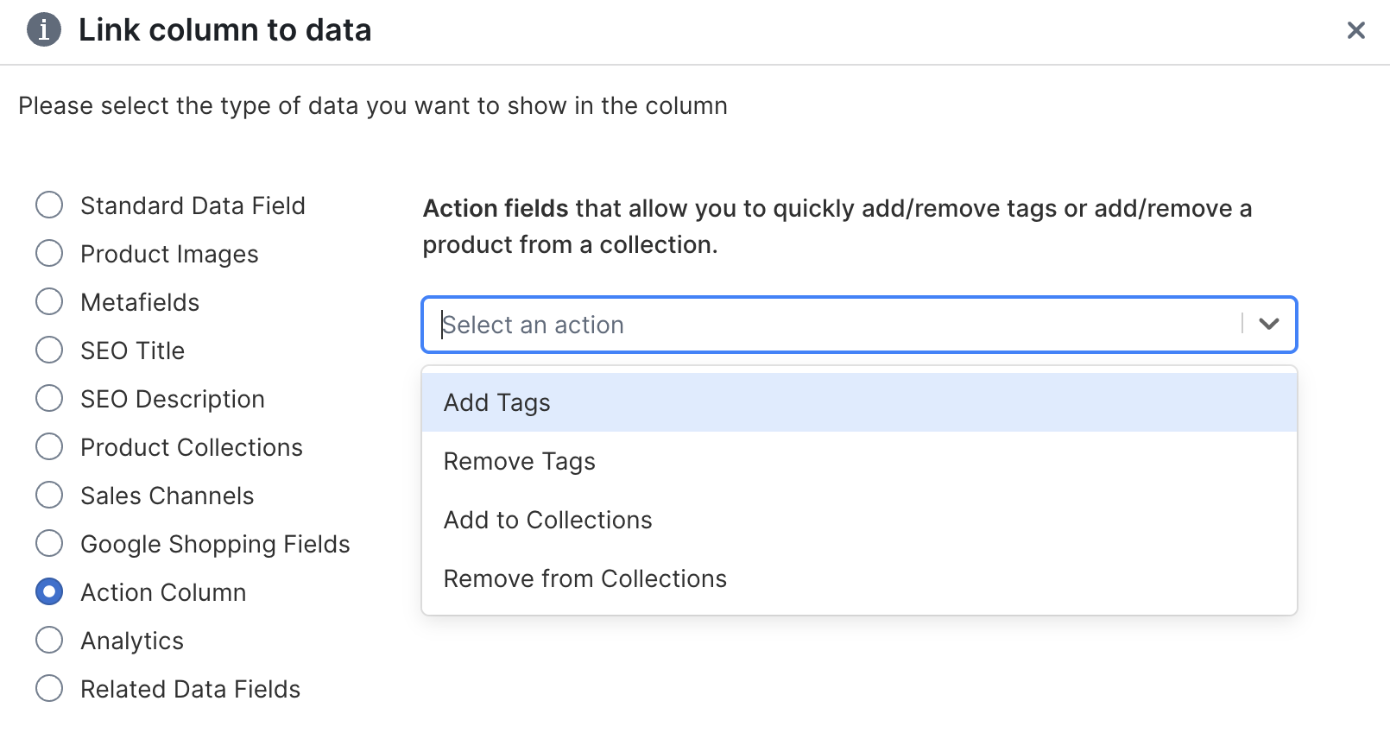Select the Standard Data Field radio button

[49, 205]
